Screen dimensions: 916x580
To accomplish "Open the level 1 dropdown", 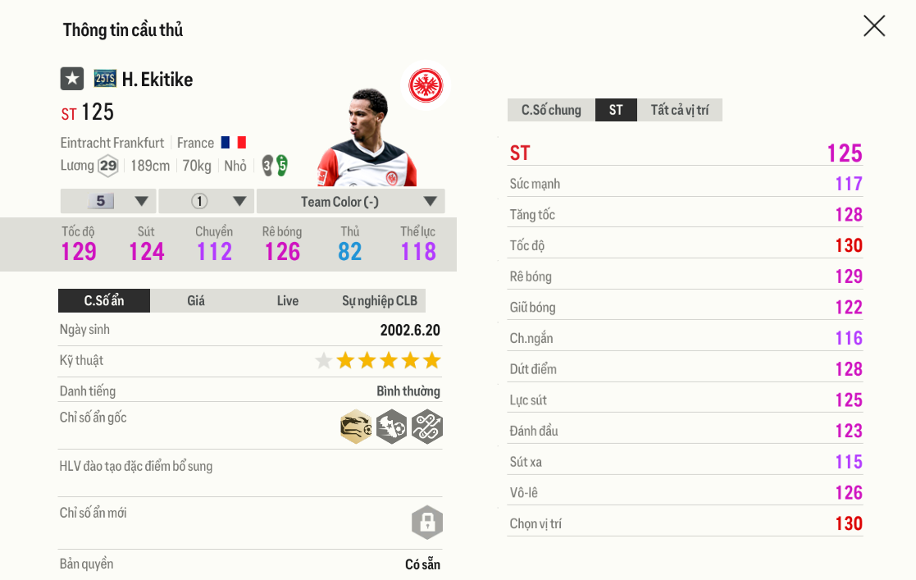I will click(207, 201).
